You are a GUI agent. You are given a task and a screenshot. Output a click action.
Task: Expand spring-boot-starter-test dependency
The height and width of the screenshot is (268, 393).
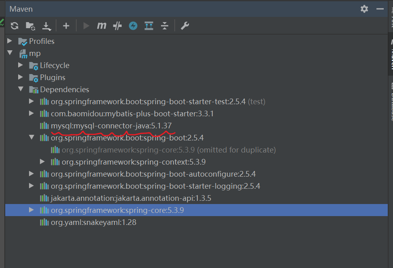tap(31, 101)
